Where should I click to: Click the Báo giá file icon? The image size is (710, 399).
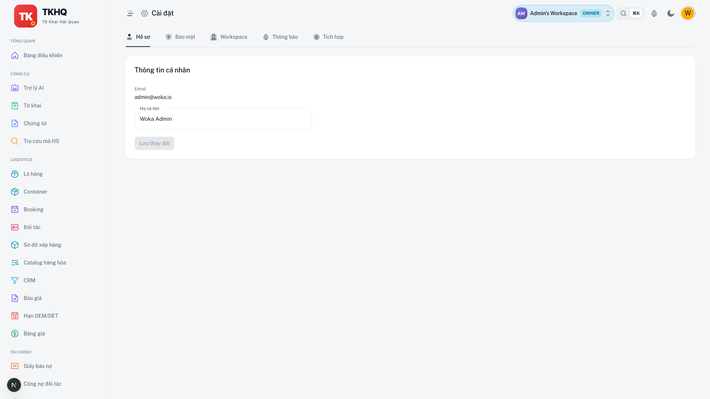(x=15, y=298)
